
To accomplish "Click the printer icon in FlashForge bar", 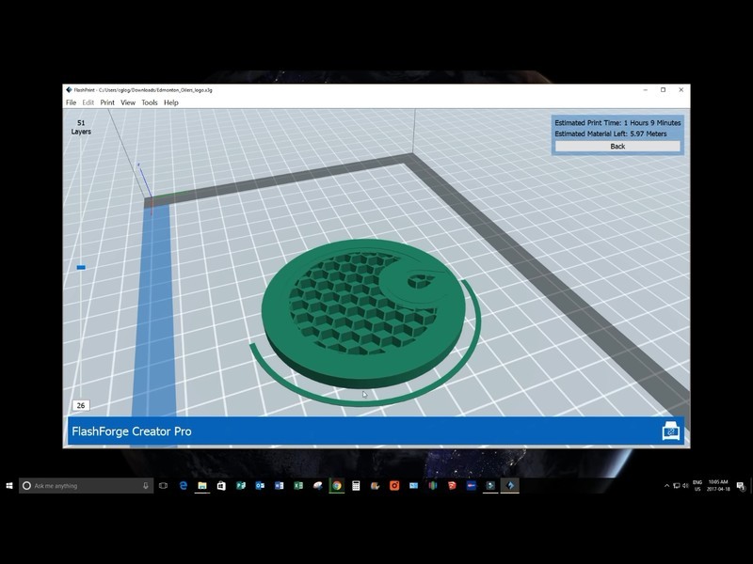I will (x=671, y=431).
